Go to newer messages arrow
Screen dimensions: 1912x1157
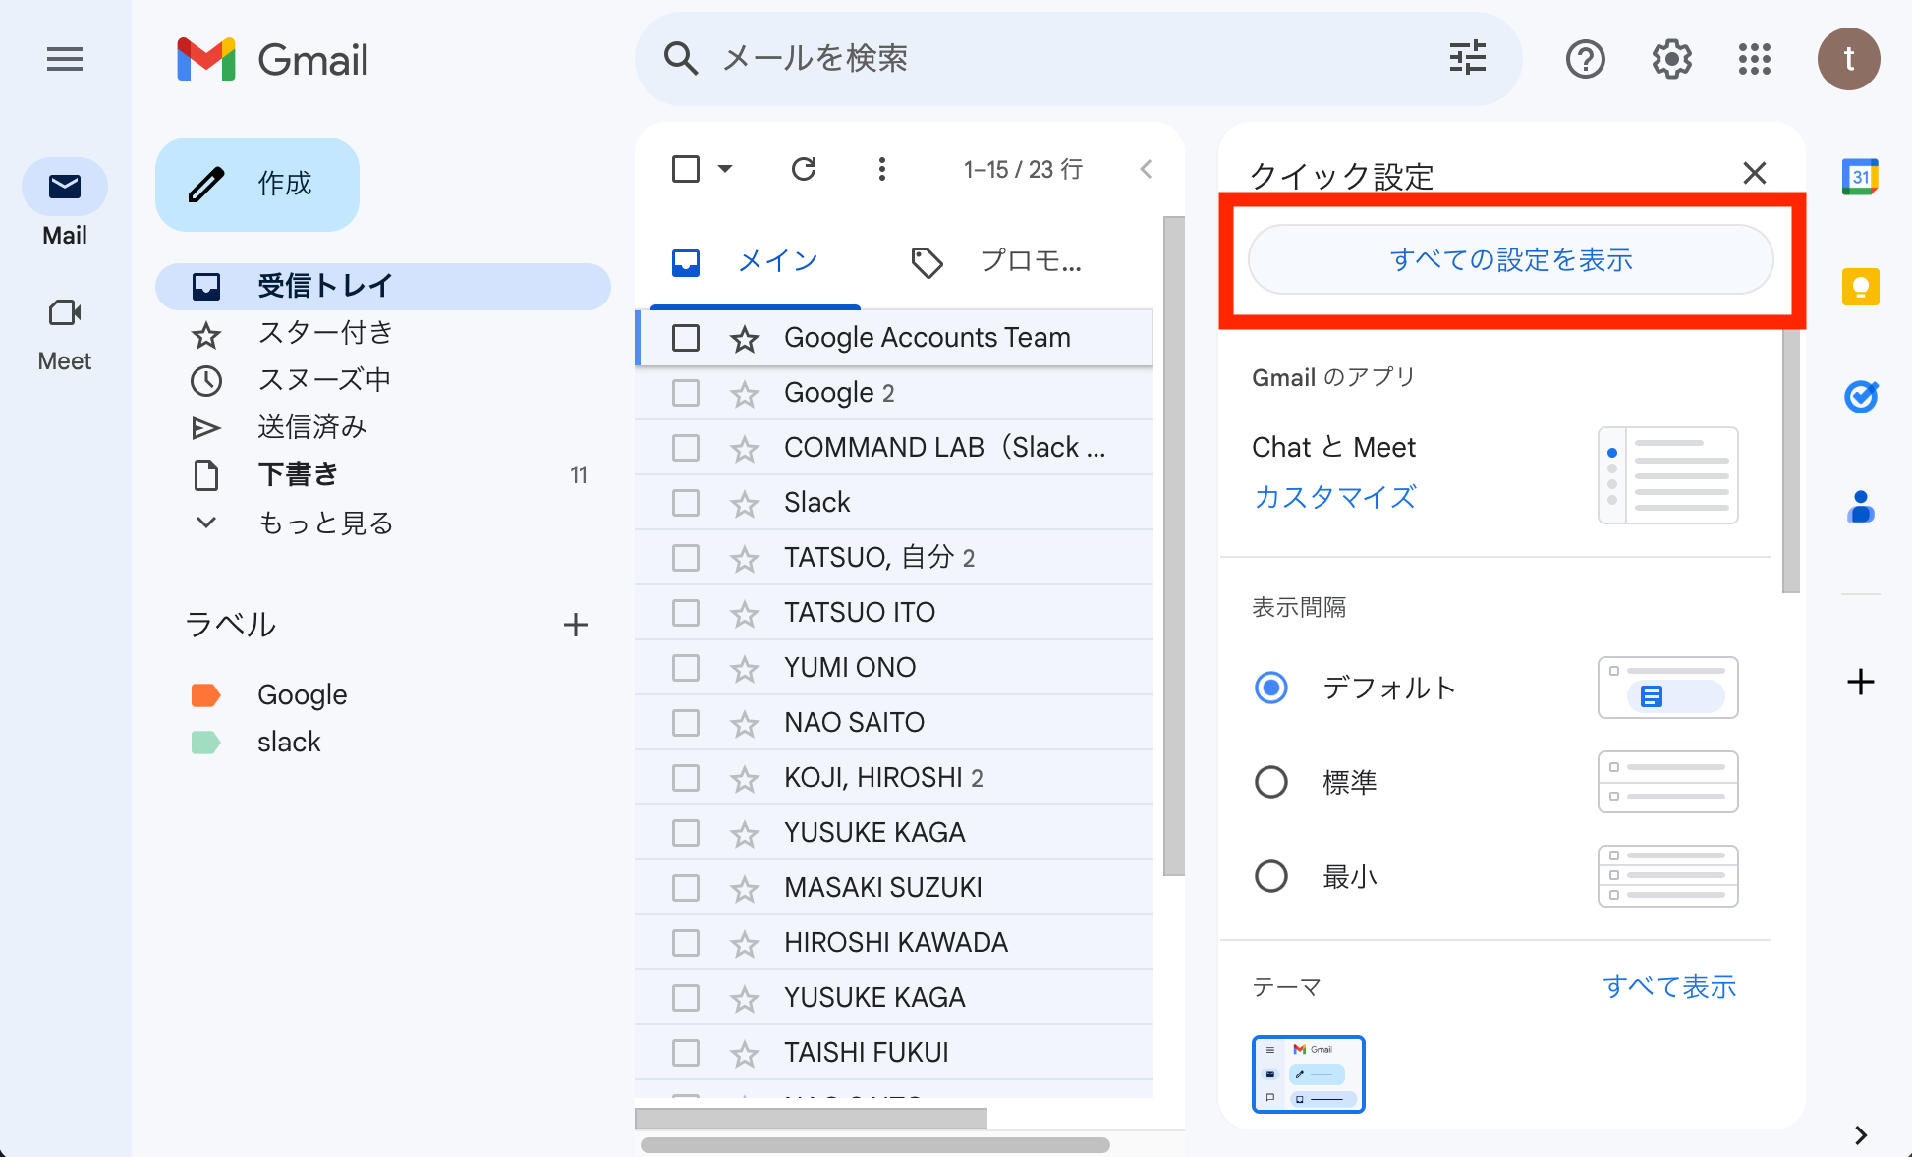pos(1146,169)
